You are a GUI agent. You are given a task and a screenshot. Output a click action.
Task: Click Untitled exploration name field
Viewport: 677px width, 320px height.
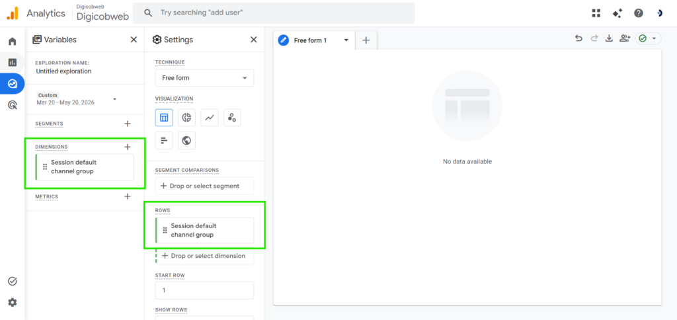64,71
